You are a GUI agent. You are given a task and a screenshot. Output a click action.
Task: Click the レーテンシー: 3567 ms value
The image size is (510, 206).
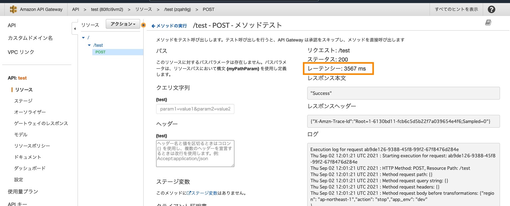tap(337, 69)
